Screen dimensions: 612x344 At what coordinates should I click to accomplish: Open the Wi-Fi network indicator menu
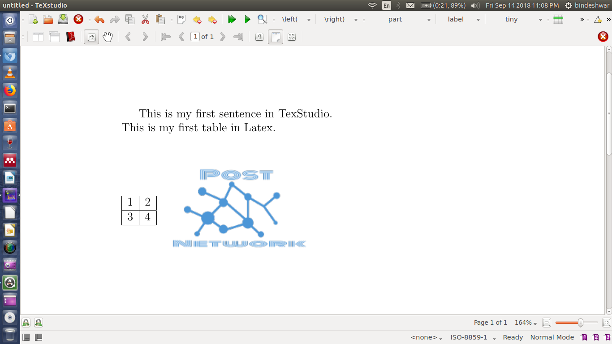[x=372, y=5]
